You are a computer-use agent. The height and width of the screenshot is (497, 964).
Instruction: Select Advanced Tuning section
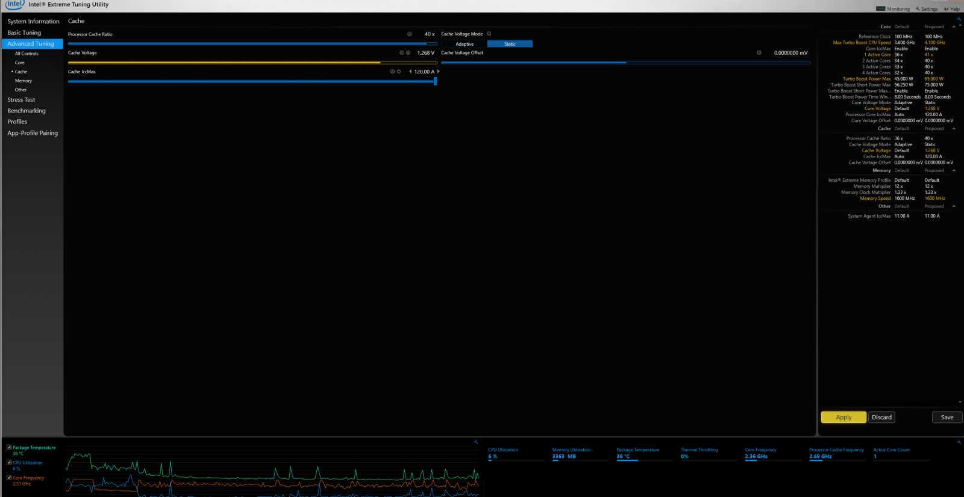(x=33, y=44)
